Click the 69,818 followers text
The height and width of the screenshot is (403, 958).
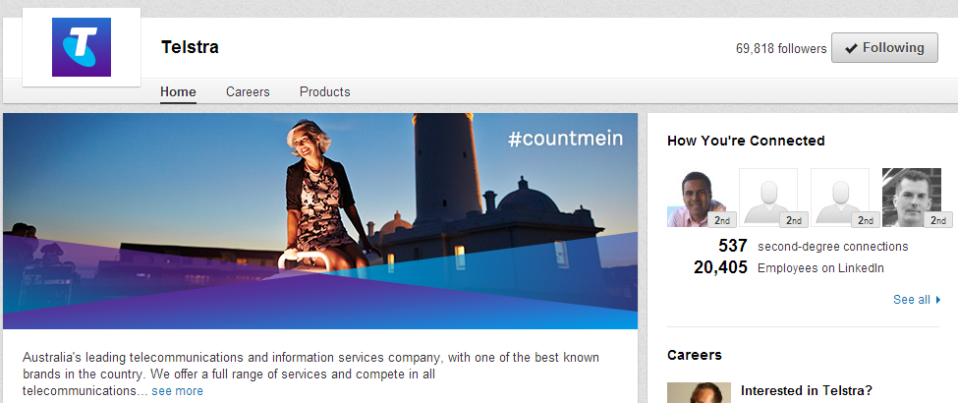click(x=781, y=48)
